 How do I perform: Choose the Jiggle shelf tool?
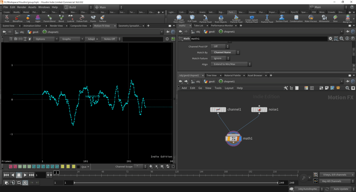pyautogui.click(x=38, y=19)
